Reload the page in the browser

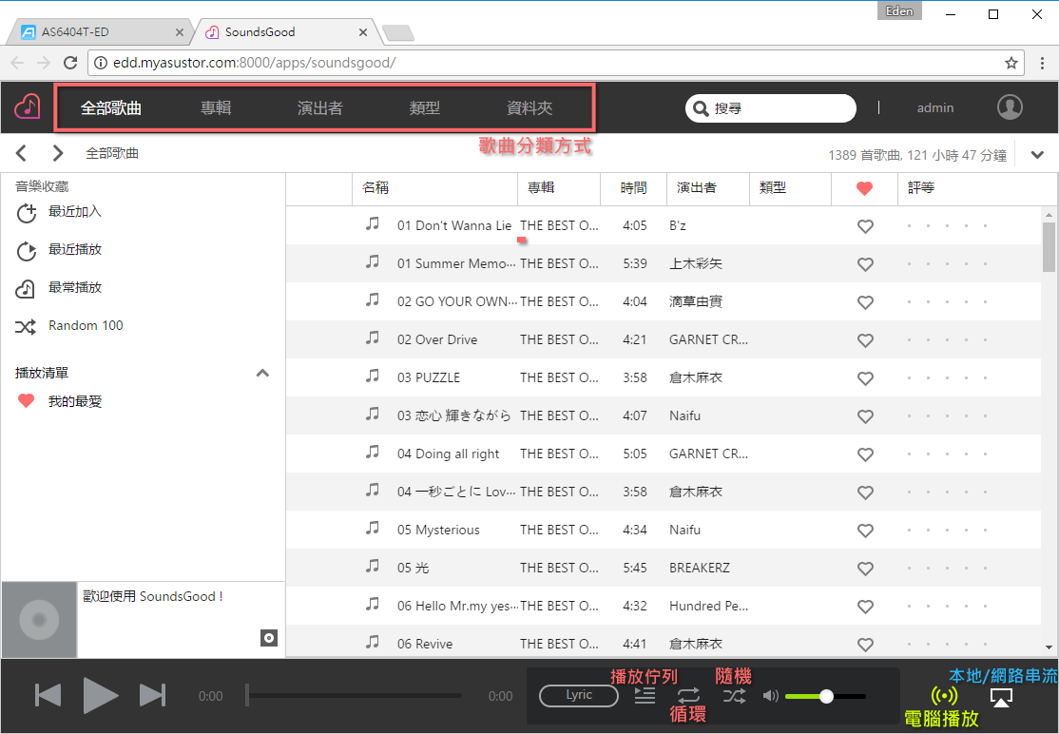69,63
